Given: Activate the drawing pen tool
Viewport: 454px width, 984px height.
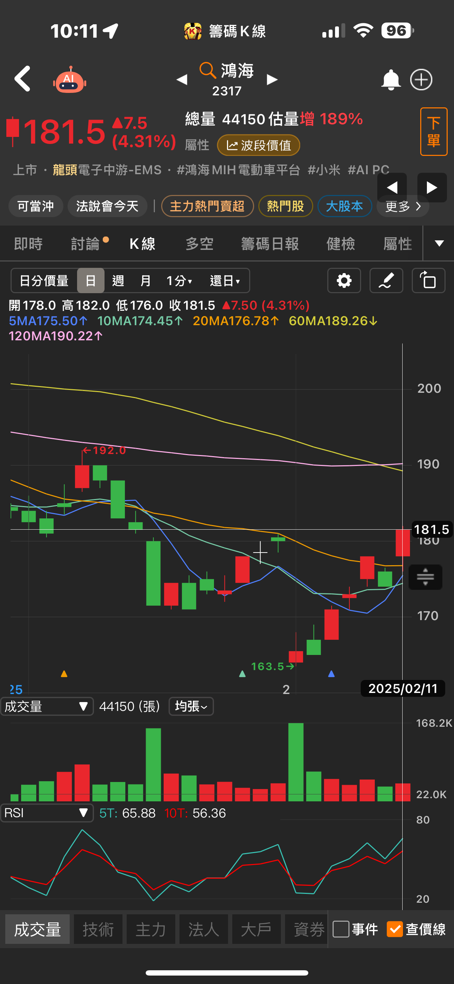Looking at the screenshot, I should click(386, 281).
